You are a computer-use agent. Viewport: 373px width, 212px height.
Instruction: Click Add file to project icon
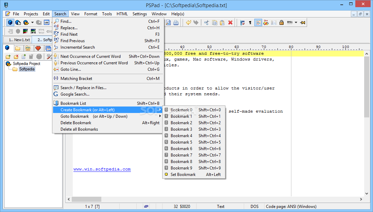coord(23,56)
